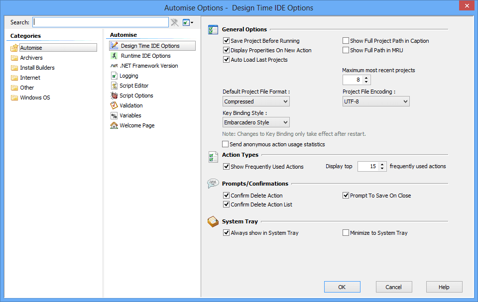Click the Archivers folder icon
This screenshot has width=478, height=302.
pyautogui.click(x=14, y=58)
